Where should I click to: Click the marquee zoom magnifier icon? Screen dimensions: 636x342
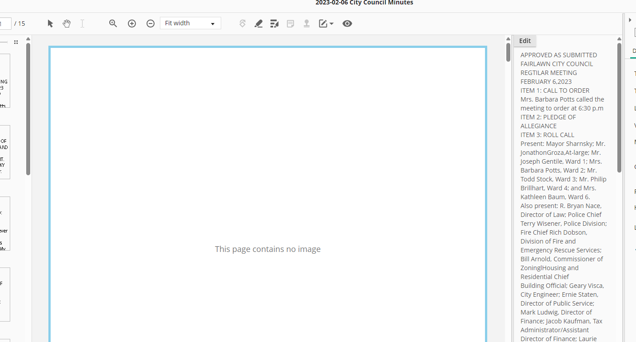(x=113, y=24)
